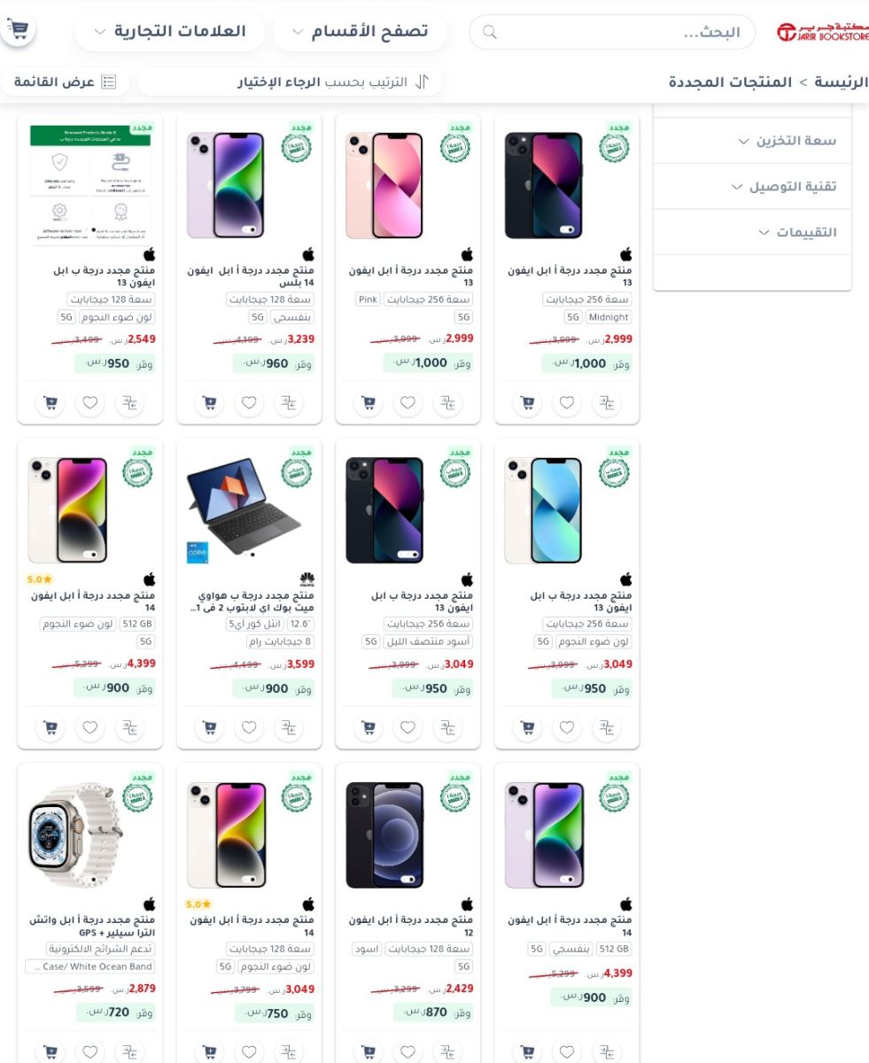The width and height of the screenshot is (869, 1063).
Task: Switch to list view (عرض القائمة)
Action: [x=65, y=81]
